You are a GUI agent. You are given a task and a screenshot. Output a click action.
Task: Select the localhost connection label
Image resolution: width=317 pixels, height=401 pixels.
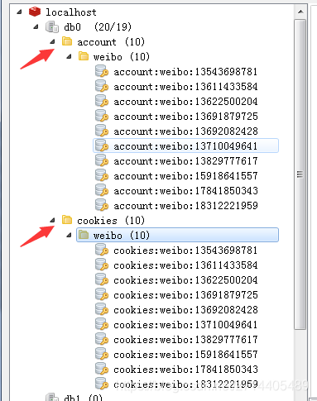pyautogui.click(x=71, y=12)
